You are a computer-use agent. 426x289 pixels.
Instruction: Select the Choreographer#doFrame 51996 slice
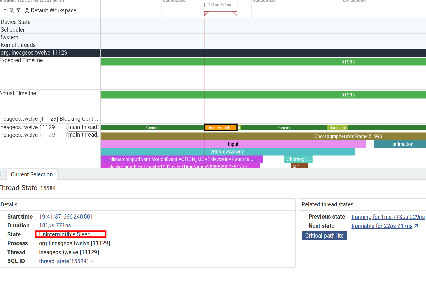(x=263, y=136)
